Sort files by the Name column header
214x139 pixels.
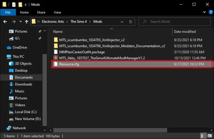58,32
